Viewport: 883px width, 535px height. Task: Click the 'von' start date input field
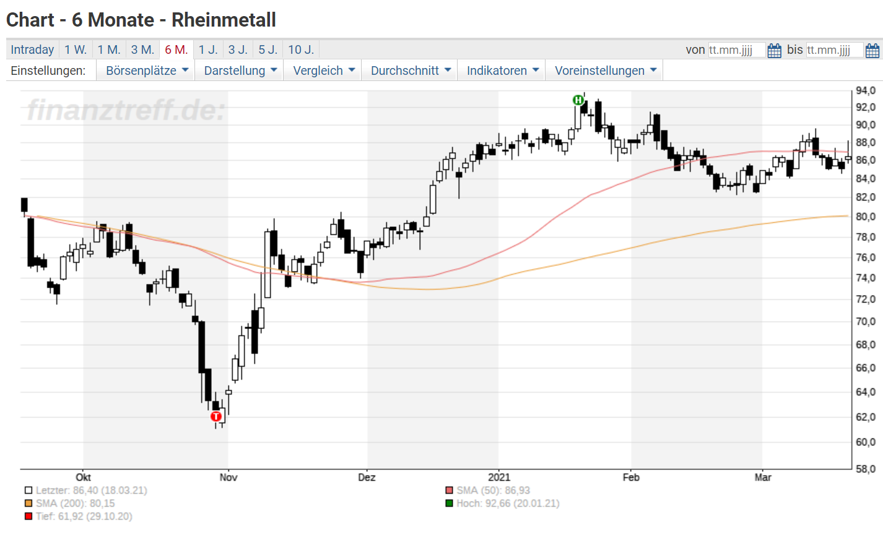[737, 50]
